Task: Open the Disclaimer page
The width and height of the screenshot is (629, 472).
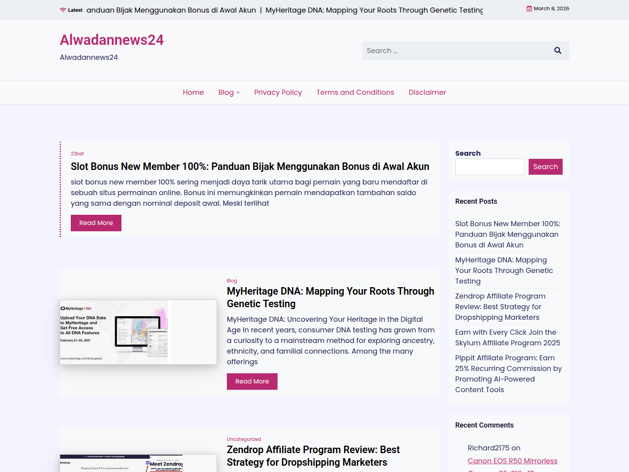Action: coord(427,92)
